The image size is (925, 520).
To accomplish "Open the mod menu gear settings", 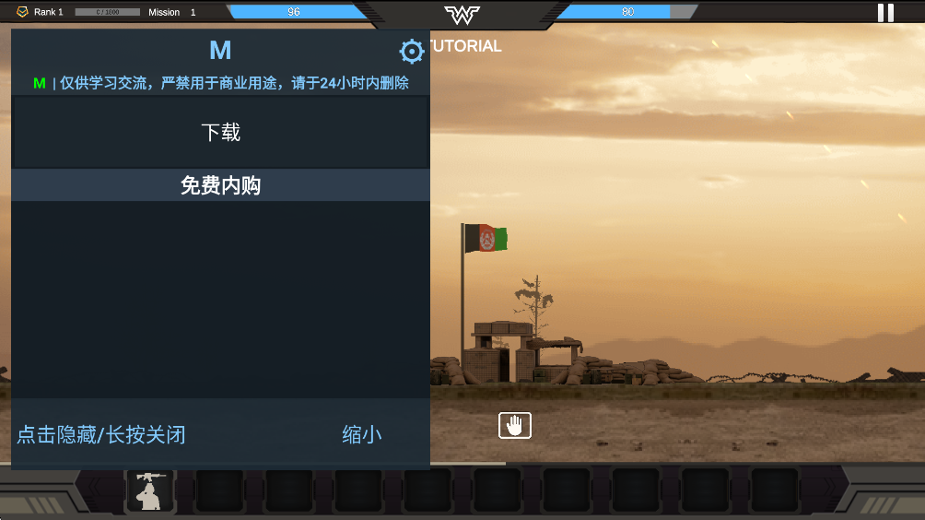I will tap(411, 52).
